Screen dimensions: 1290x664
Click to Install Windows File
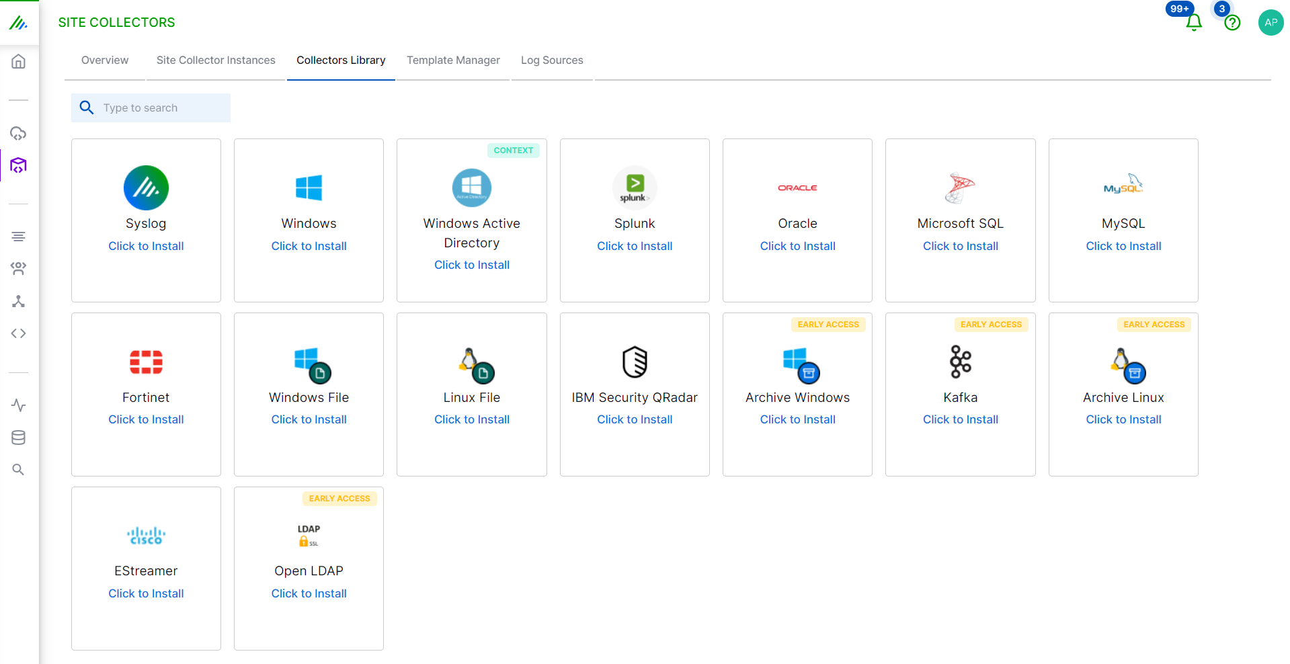pos(309,419)
